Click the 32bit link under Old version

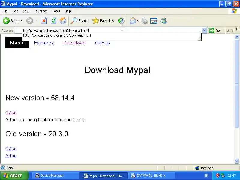coord(11,149)
